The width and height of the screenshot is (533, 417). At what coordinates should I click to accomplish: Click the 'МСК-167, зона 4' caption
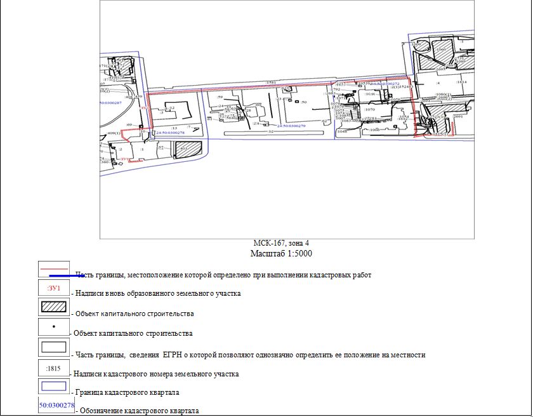pyautogui.click(x=281, y=244)
